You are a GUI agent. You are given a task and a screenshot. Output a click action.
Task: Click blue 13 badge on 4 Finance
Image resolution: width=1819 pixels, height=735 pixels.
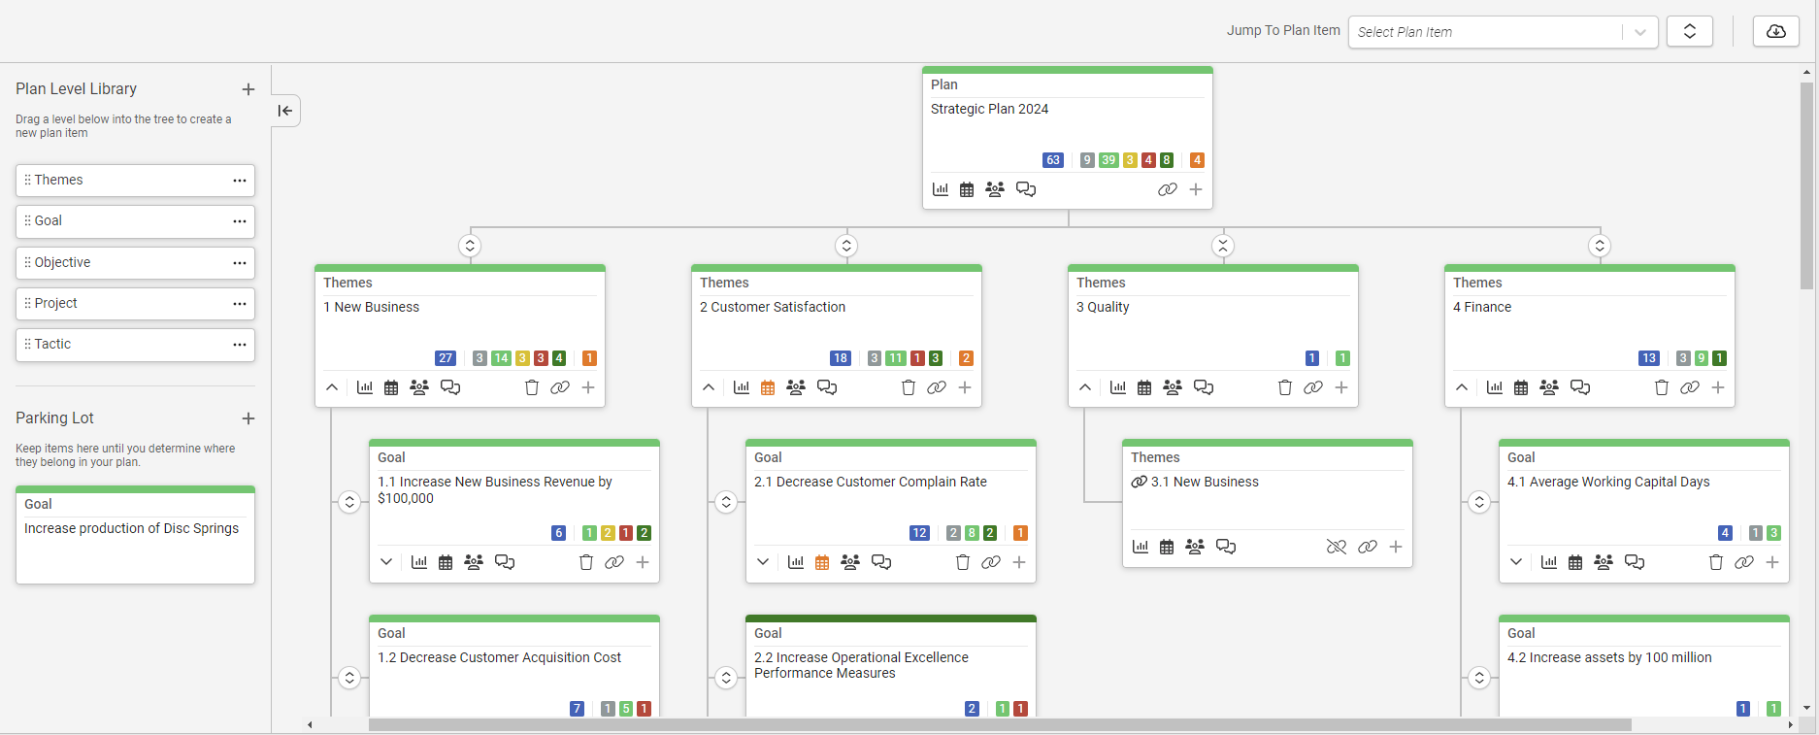[1649, 358]
